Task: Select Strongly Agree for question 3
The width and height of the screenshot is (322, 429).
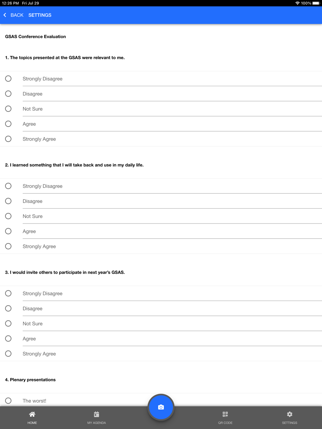Action: (x=8, y=354)
